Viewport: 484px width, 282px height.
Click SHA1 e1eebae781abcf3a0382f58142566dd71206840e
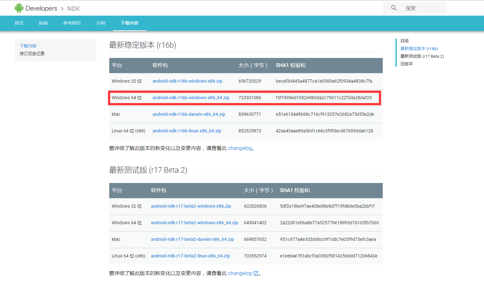(329, 256)
